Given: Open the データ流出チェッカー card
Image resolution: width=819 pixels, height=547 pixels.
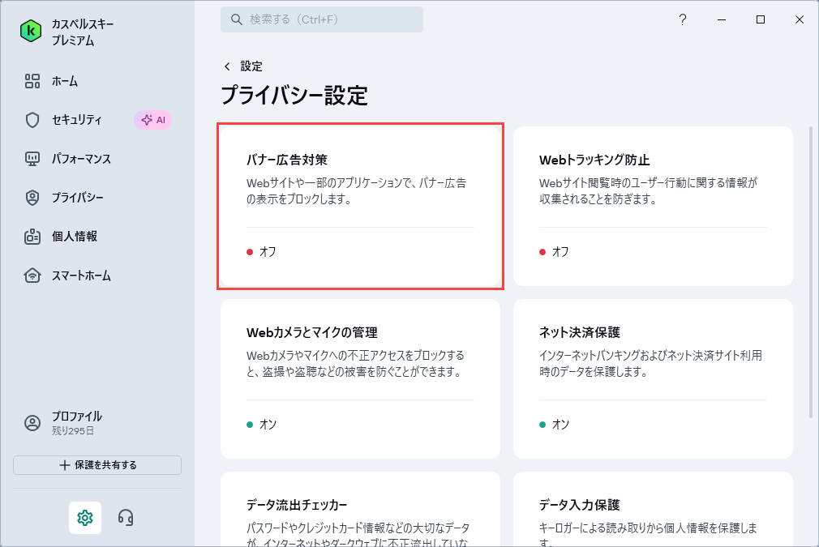Looking at the screenshot, I should click(360, 510).
